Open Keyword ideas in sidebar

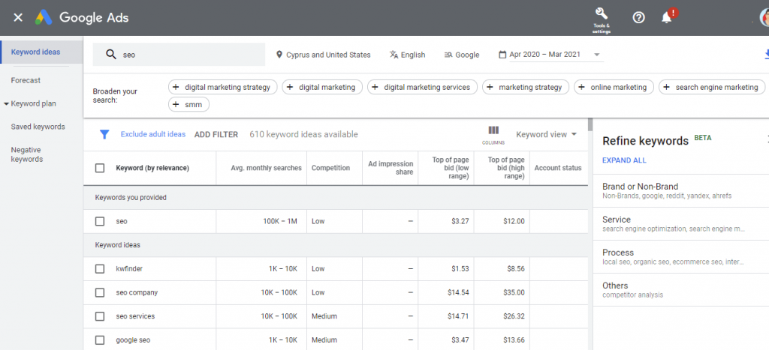point(42,52)
